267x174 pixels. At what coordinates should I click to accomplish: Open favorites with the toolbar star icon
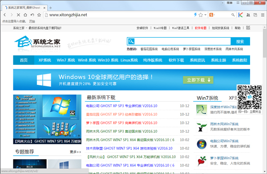tap(39, 15)
